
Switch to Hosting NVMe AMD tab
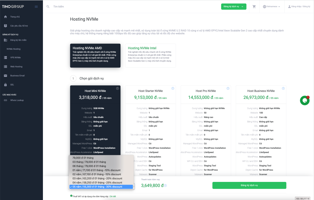pos(95,56)
